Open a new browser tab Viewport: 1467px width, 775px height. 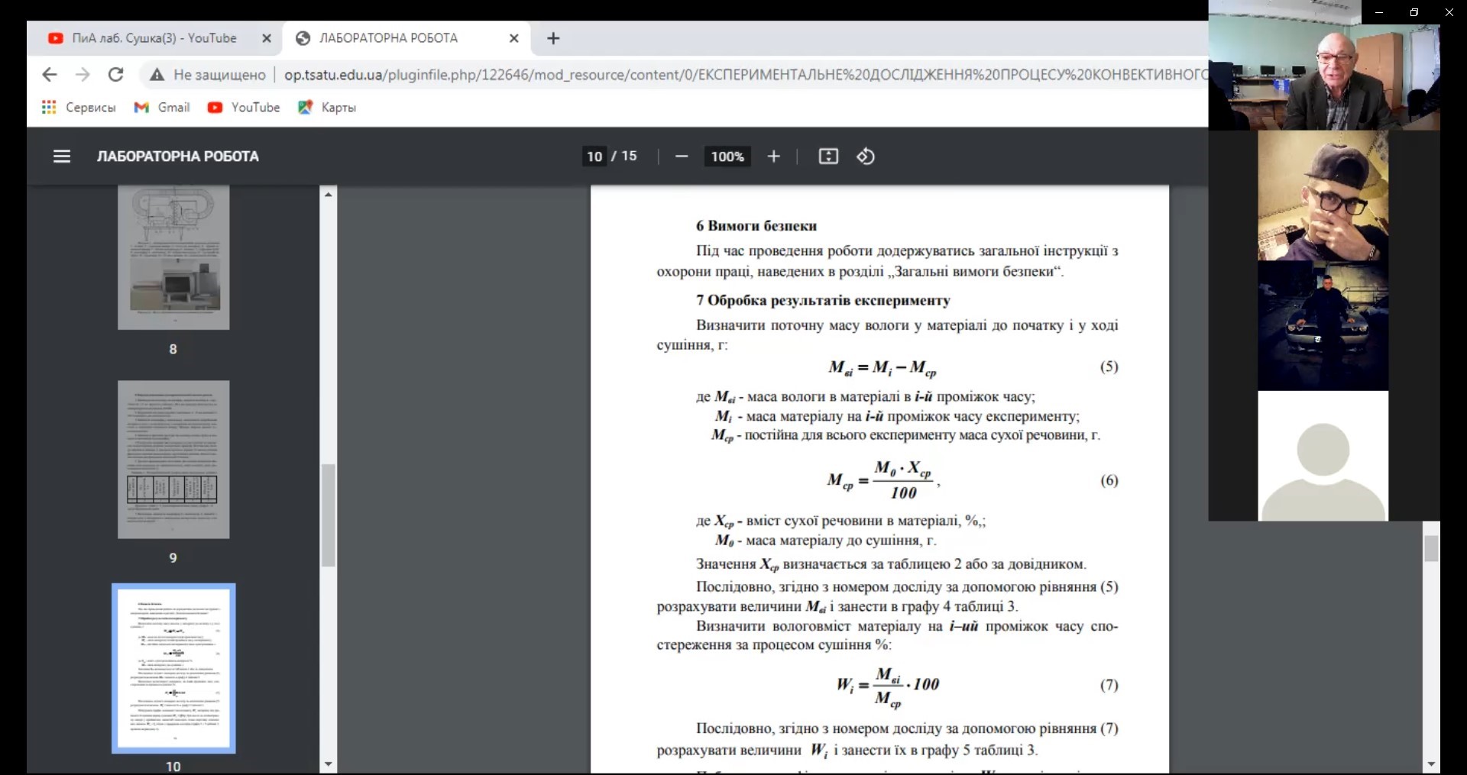click(x=554, y=38)
